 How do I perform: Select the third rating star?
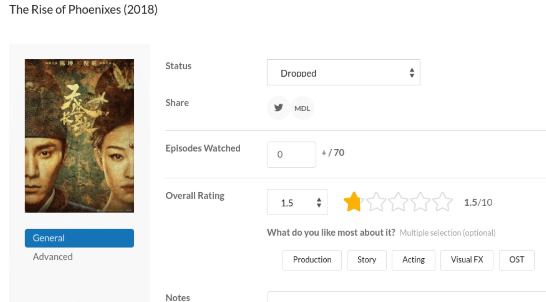(398, 202)
